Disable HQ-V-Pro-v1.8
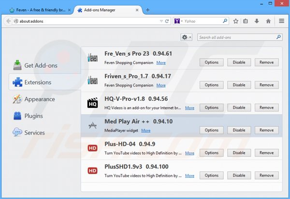This screenshot has height=199, width=290. pyautogui.click(x=239, y=107)
